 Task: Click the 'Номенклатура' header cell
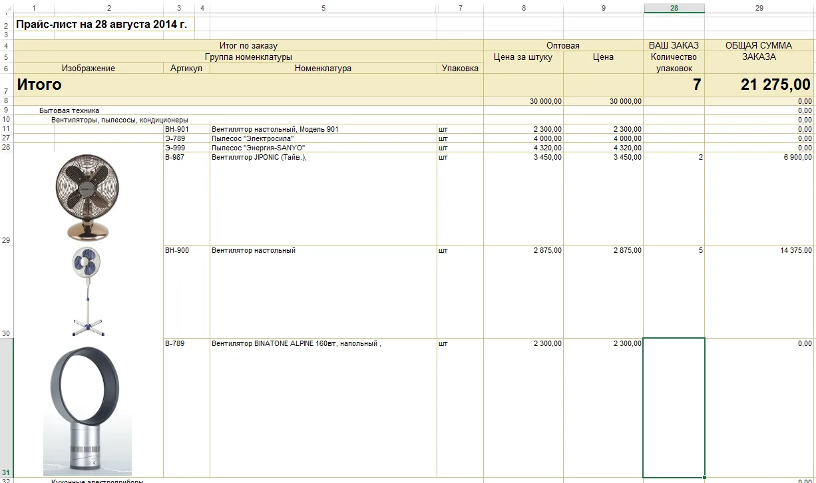[x=323, y=69]
